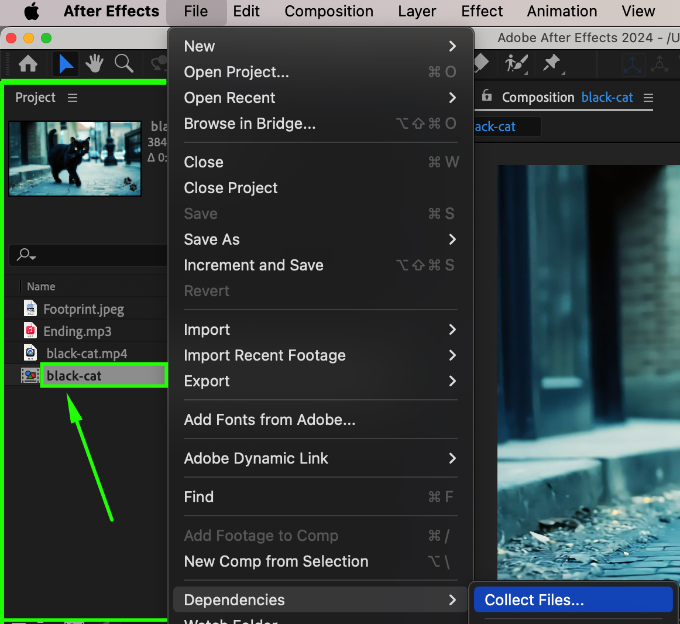This screenshot has height=624, width=680.
Task: Toggle the Composition panel lock icon
Action: (487, 95)
